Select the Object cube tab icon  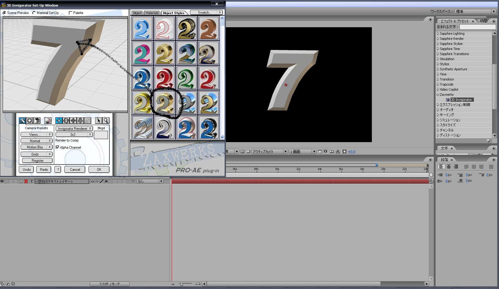click(x=37, y=121)
